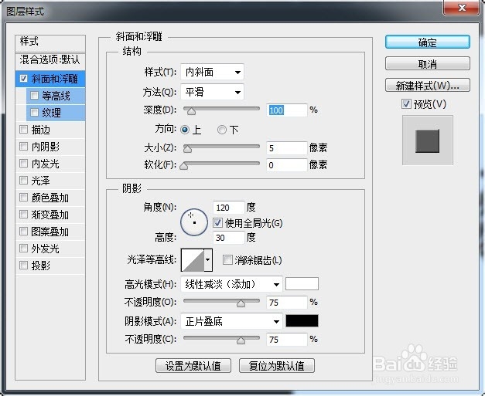Click the 大小 value field 5
The width and height of the screenshot is (485, 396).
click(287, 148)
